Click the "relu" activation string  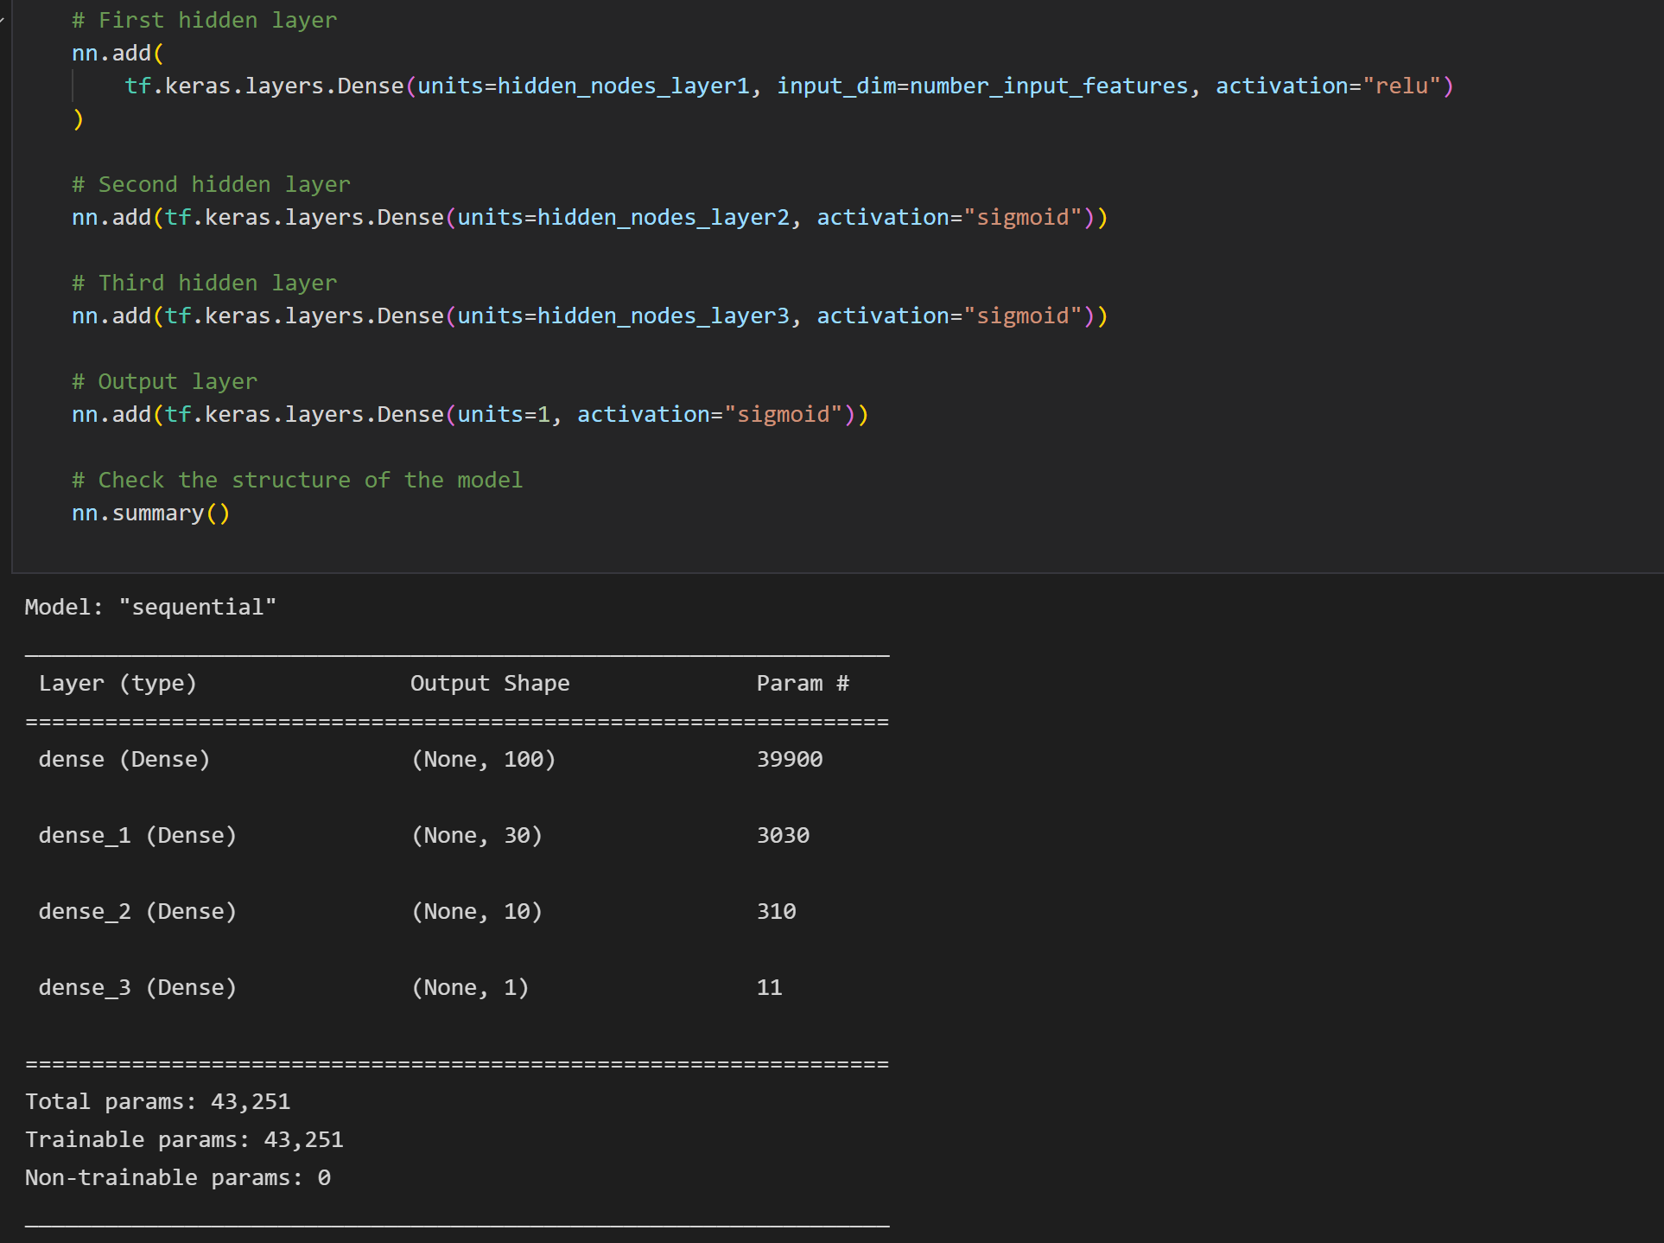point(1401,86)
